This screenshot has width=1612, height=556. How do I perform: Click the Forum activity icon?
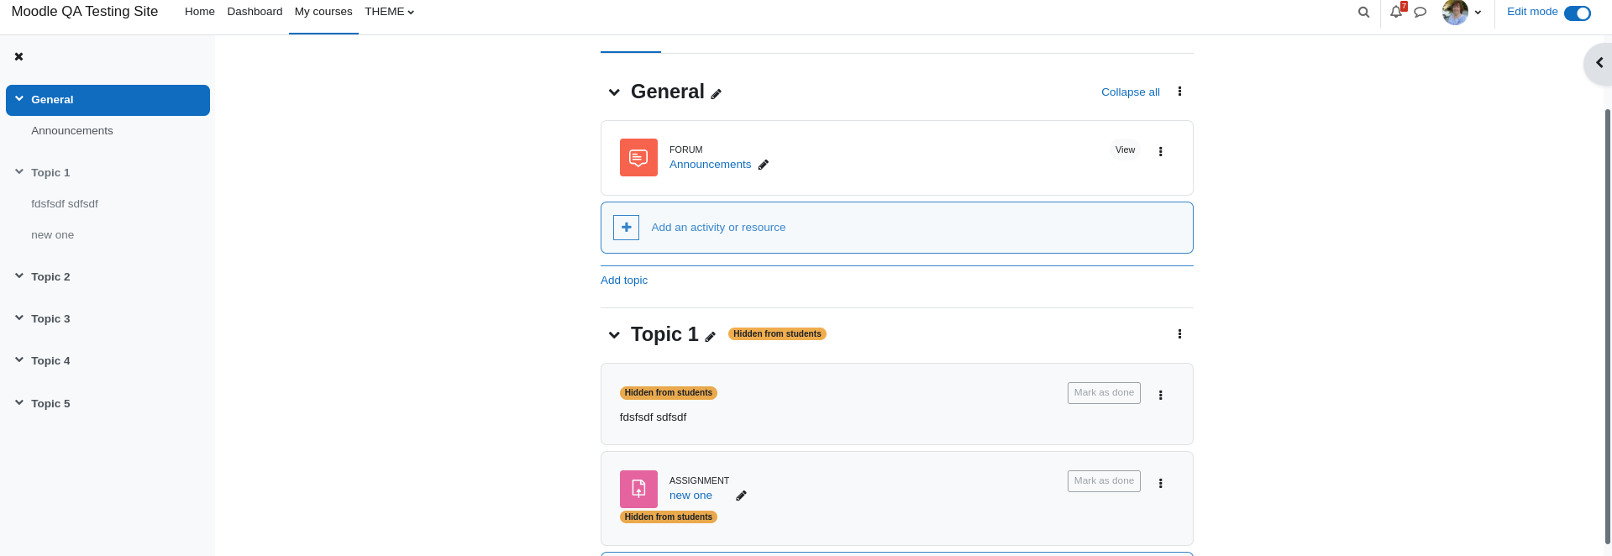[x=638, y=158]
